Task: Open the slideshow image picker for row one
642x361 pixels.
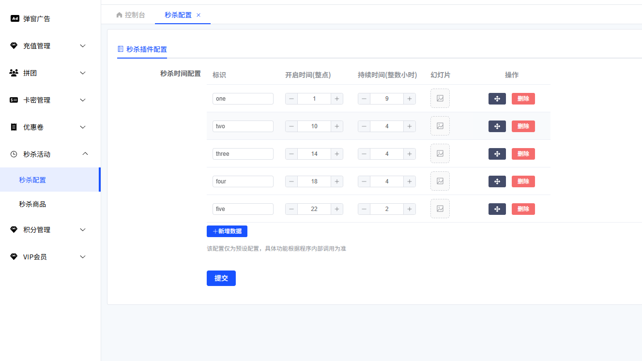Action: pyautogui.click(x=440, y=98)
